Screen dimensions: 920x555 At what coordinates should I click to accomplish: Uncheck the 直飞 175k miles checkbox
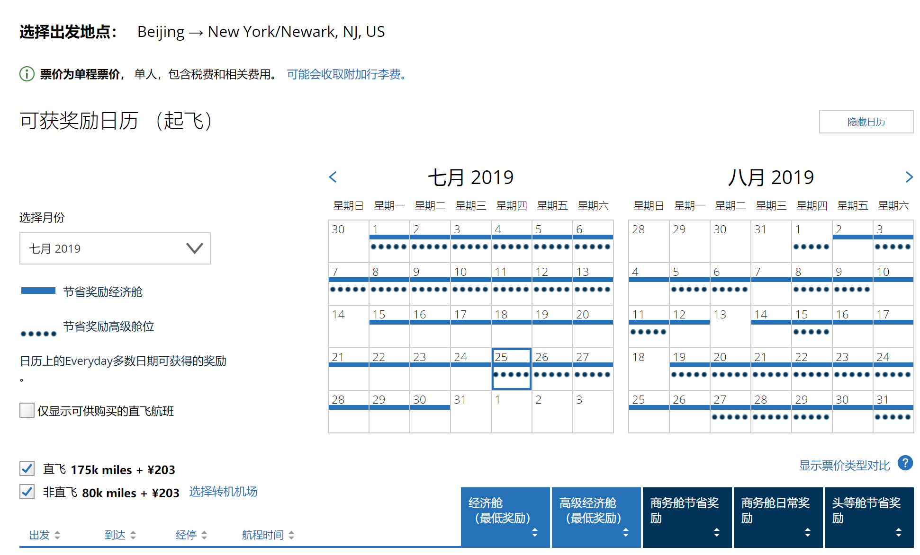pyautogui.click(x=27, y=469)
